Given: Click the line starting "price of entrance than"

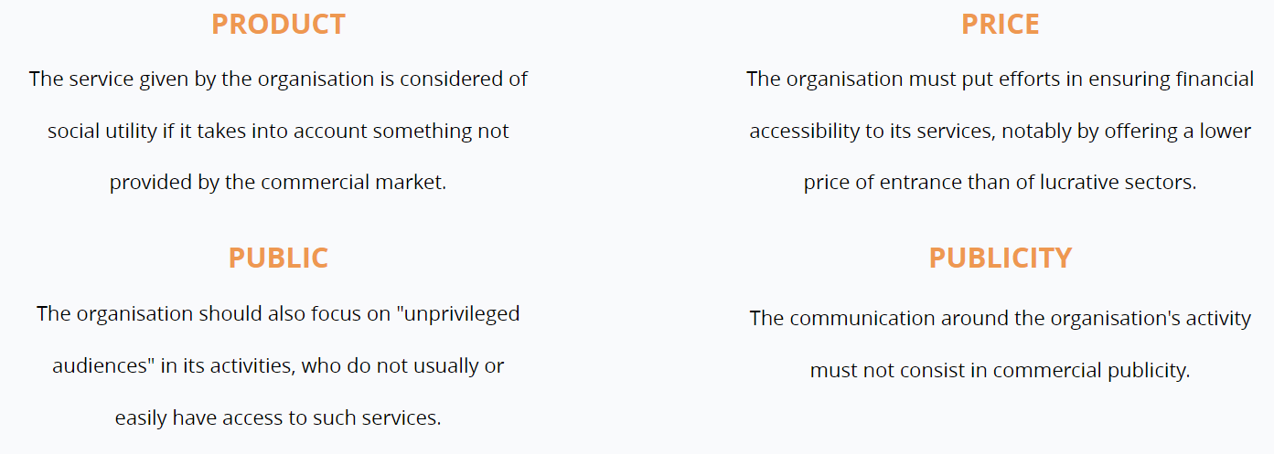Looking at the screenshot, I should 1000,182.
